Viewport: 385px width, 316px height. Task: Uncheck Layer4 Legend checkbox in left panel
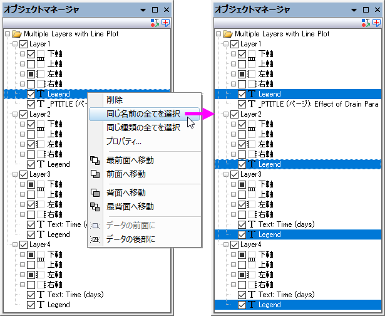pyautogui.click(x=31, y=305)
